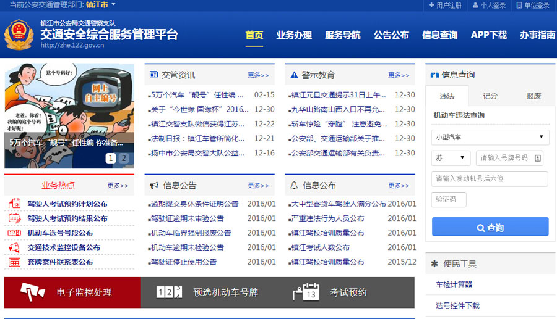Click icon beside 机动车选号号段公布
557x319 pixels.
tap(14, 233)
